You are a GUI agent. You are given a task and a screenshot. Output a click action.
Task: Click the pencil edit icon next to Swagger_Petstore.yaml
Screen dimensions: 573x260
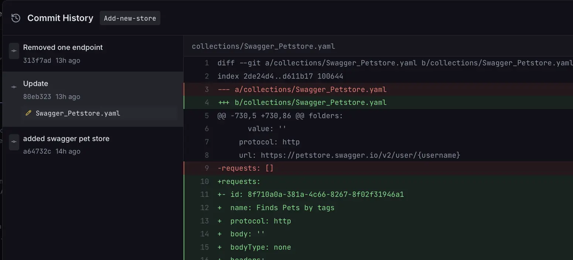click(28, 113)
